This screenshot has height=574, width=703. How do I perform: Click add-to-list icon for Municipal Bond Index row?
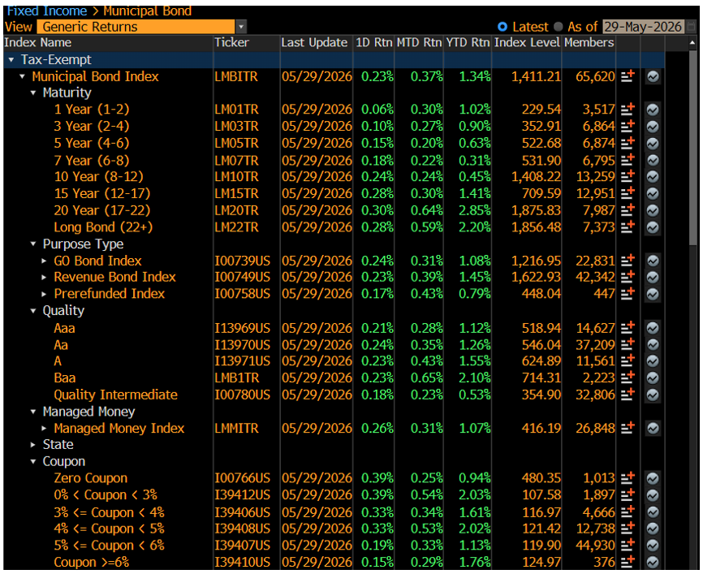[628, 76]
